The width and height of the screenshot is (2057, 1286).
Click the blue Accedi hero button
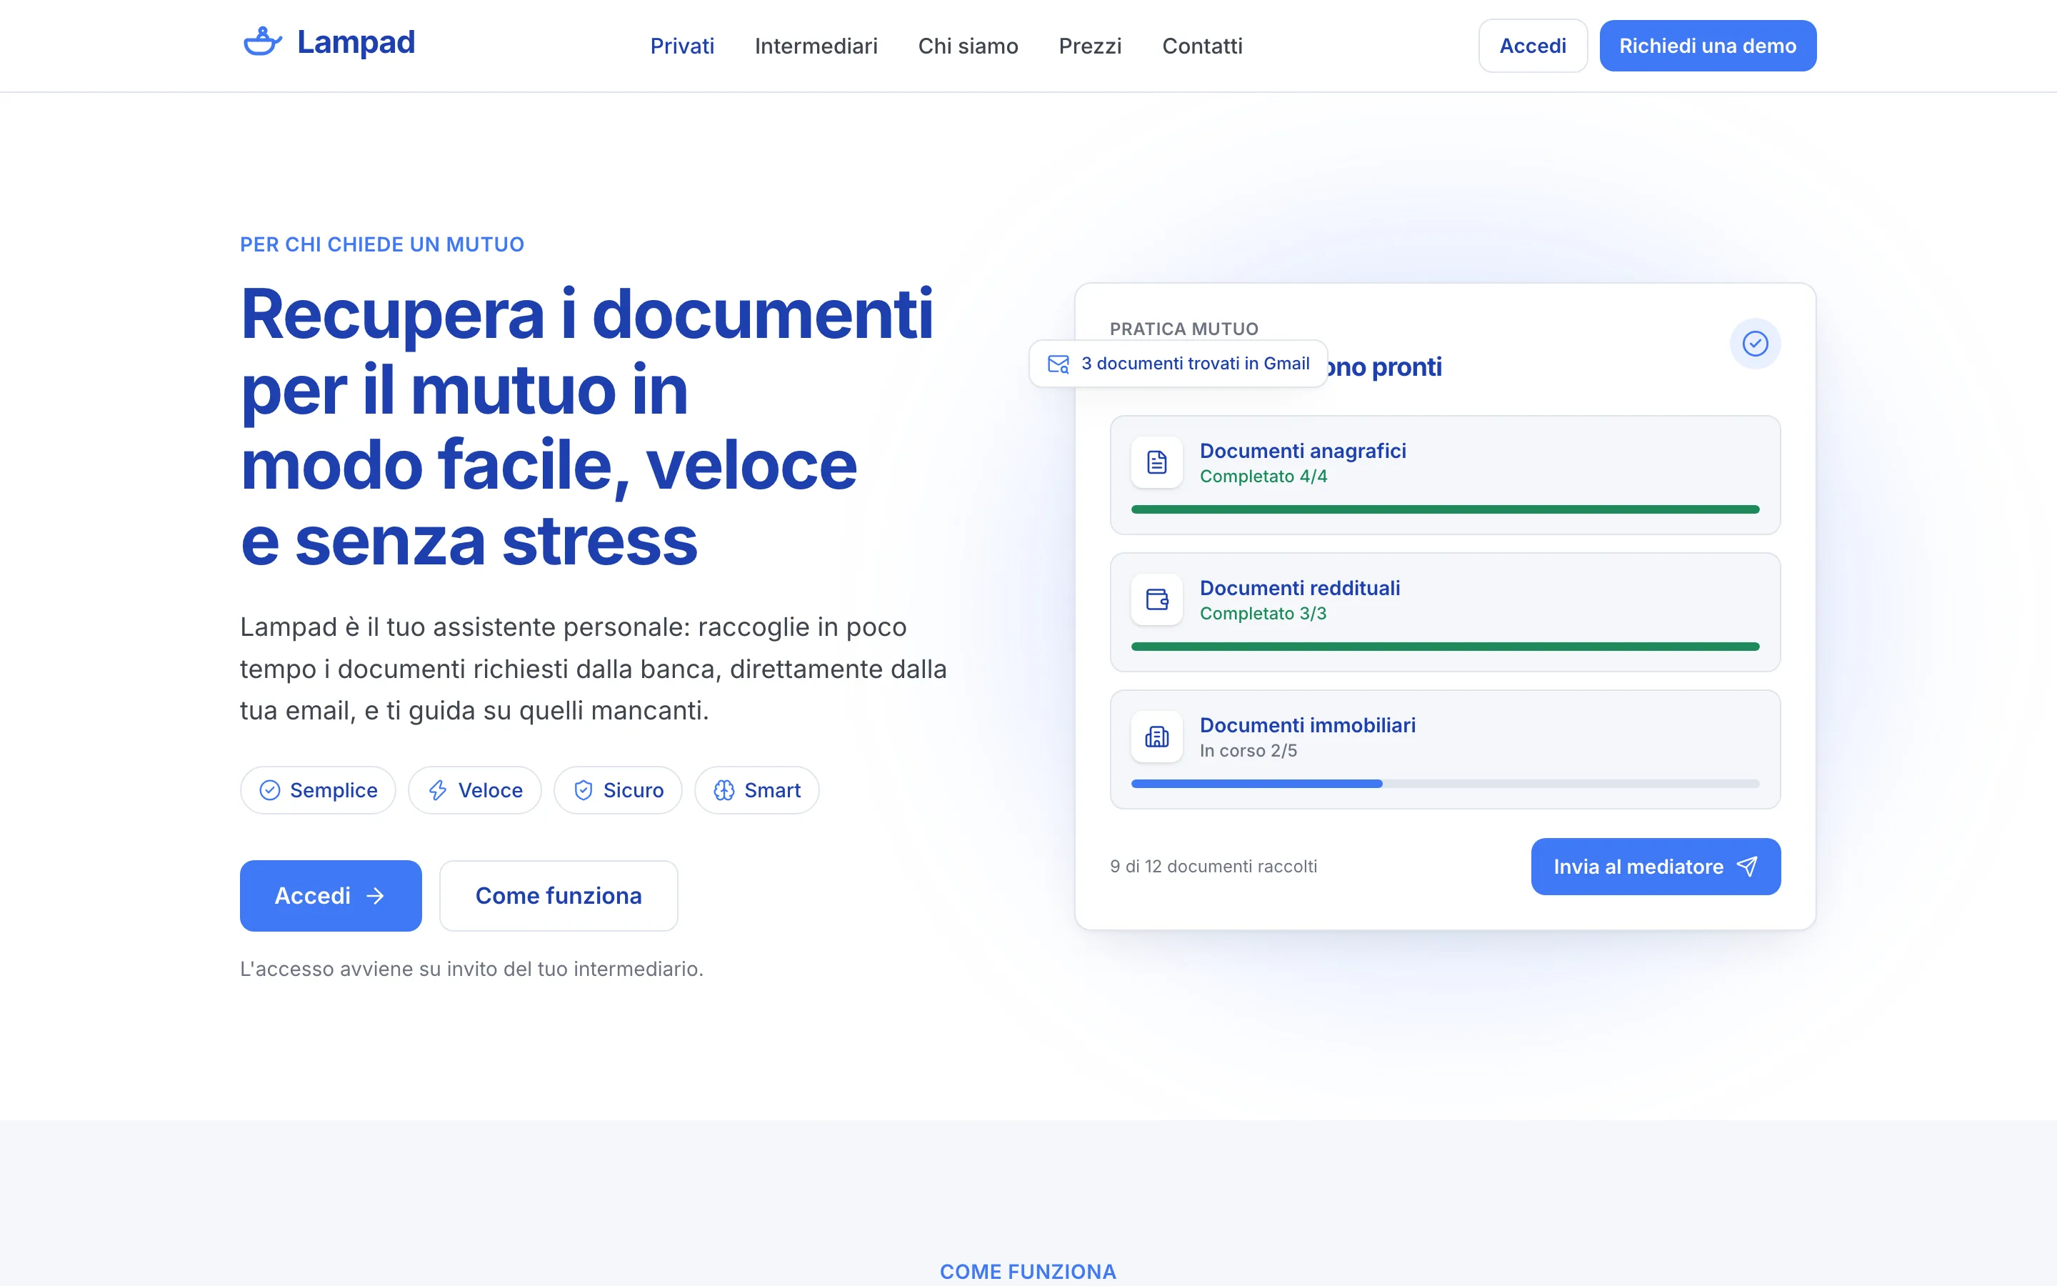point(331,896)
